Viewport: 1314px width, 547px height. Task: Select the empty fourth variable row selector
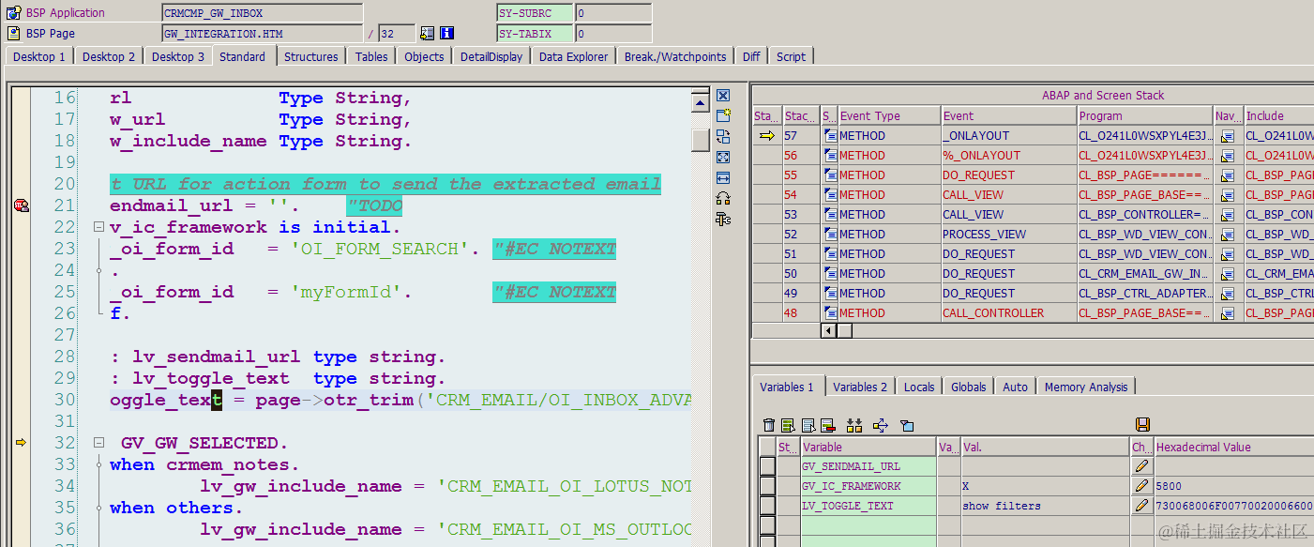[767, 525]
